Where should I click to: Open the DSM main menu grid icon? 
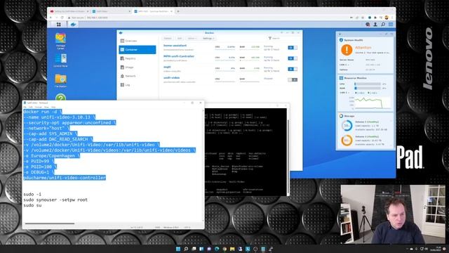pos(58,25)
